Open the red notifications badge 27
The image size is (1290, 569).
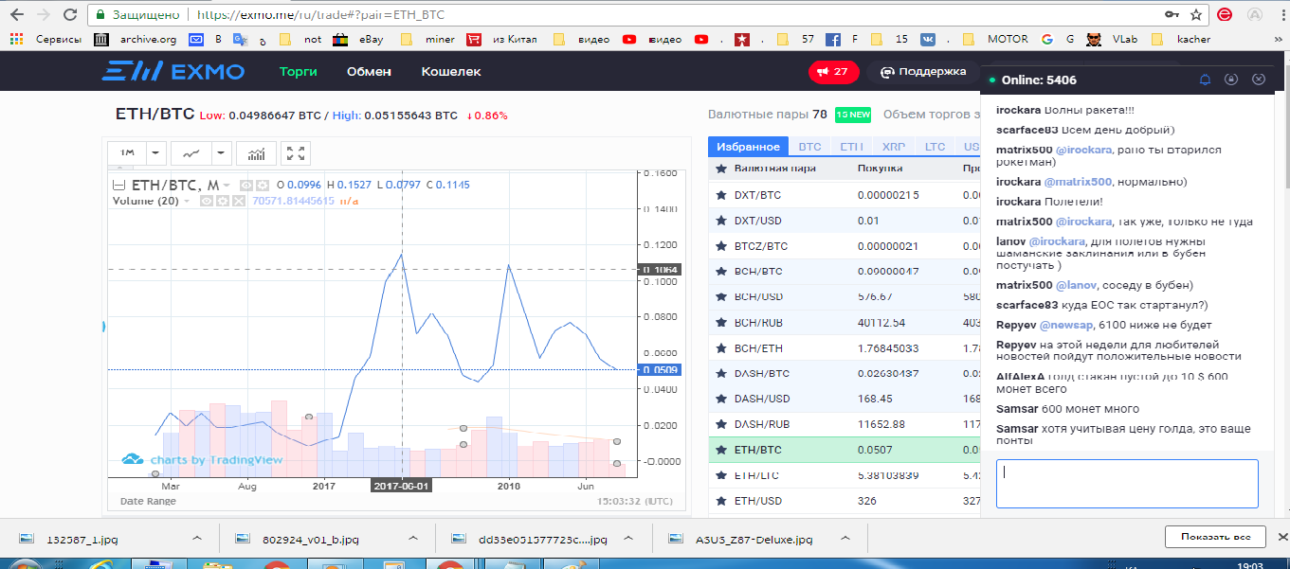pyautogui.click(x=834, y=72)
